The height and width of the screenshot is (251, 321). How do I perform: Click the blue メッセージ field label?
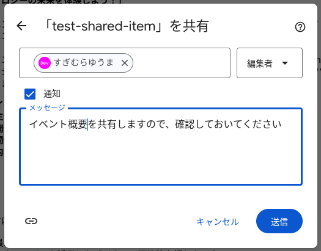pos(47,107)
